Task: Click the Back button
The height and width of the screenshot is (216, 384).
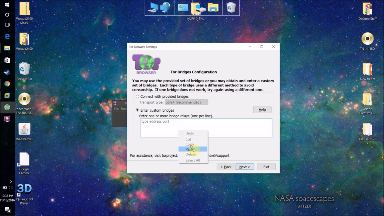Action: coord(226,167)
